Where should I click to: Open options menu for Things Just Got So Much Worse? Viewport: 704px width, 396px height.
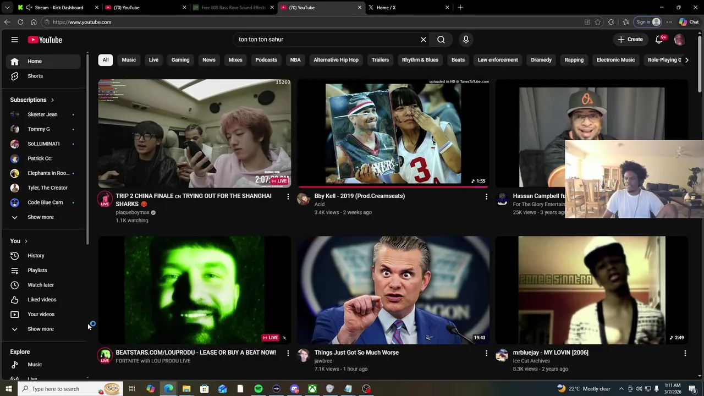(x=486, y=353)
